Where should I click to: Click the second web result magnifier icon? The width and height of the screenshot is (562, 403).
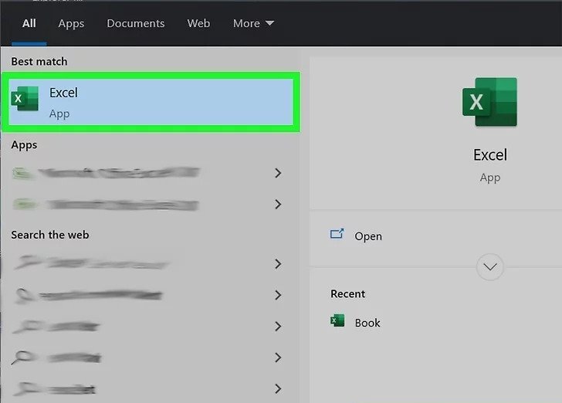[24, 295]
